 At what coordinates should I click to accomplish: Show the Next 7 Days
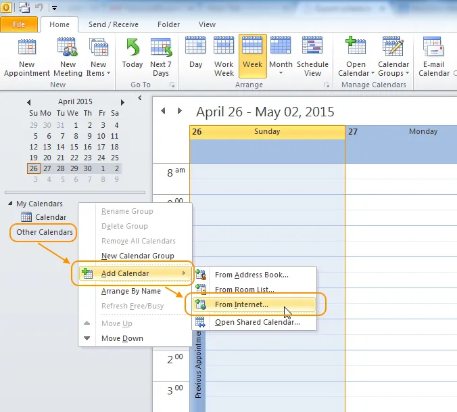coord(161,57)
